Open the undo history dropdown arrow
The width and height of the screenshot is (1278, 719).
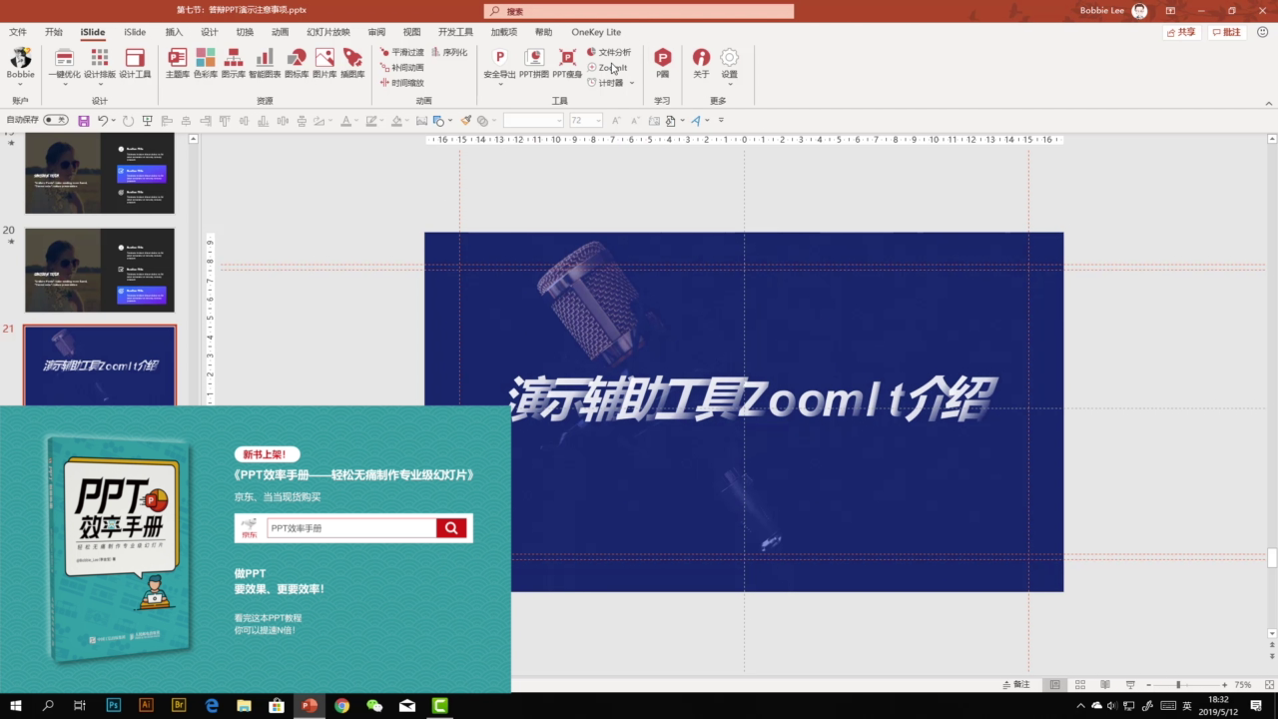(115, 121)
